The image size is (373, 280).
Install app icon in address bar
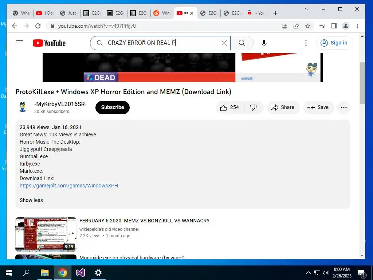click(284, 26)
